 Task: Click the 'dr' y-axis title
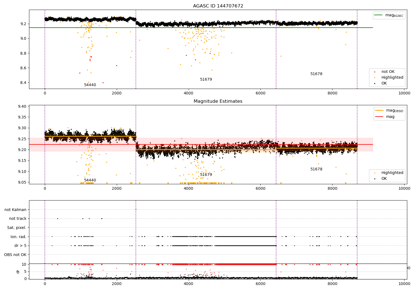tap(18, 271)
